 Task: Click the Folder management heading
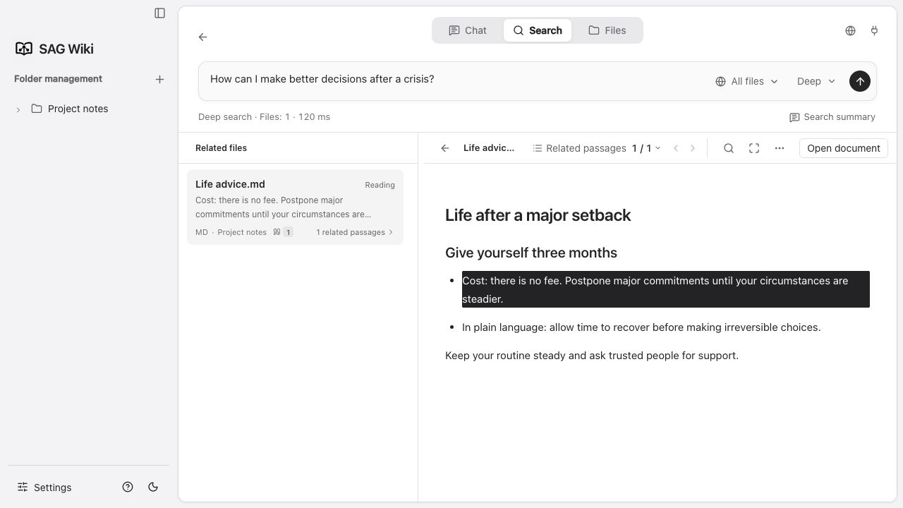pyautogui.click(x=58, y=79)
